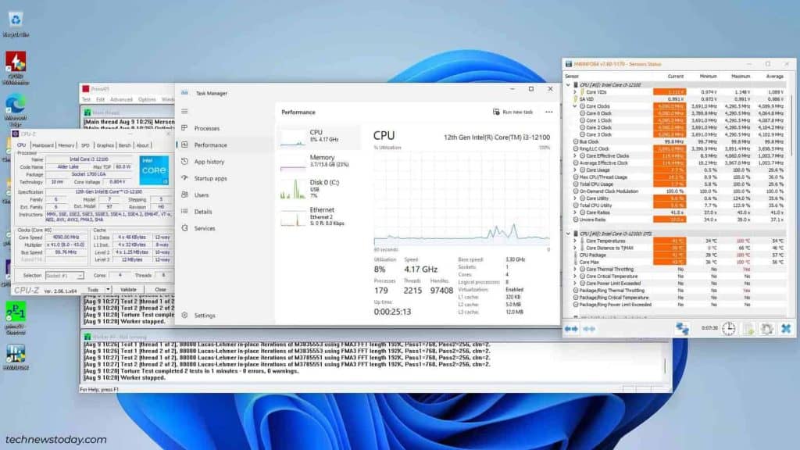Select the Memory performance graph thumbnail
The image size is (800, 450).
294,162
